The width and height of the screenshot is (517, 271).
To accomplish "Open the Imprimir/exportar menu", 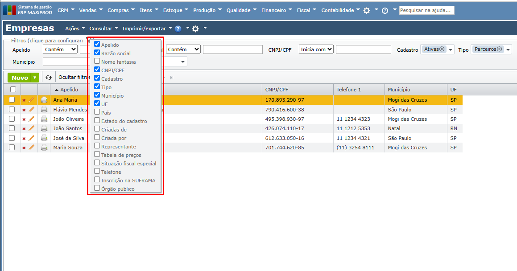I will [147, 29].
